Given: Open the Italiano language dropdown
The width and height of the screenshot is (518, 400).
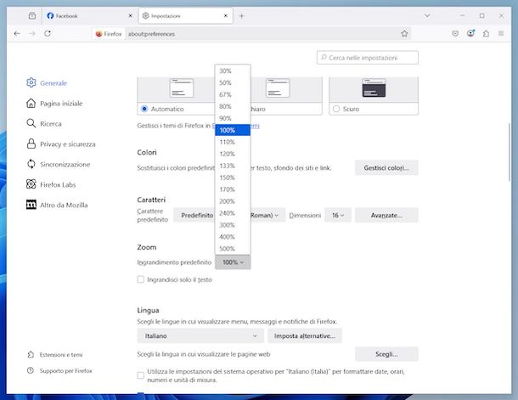Looking at the screenshot, I should 200,336.
